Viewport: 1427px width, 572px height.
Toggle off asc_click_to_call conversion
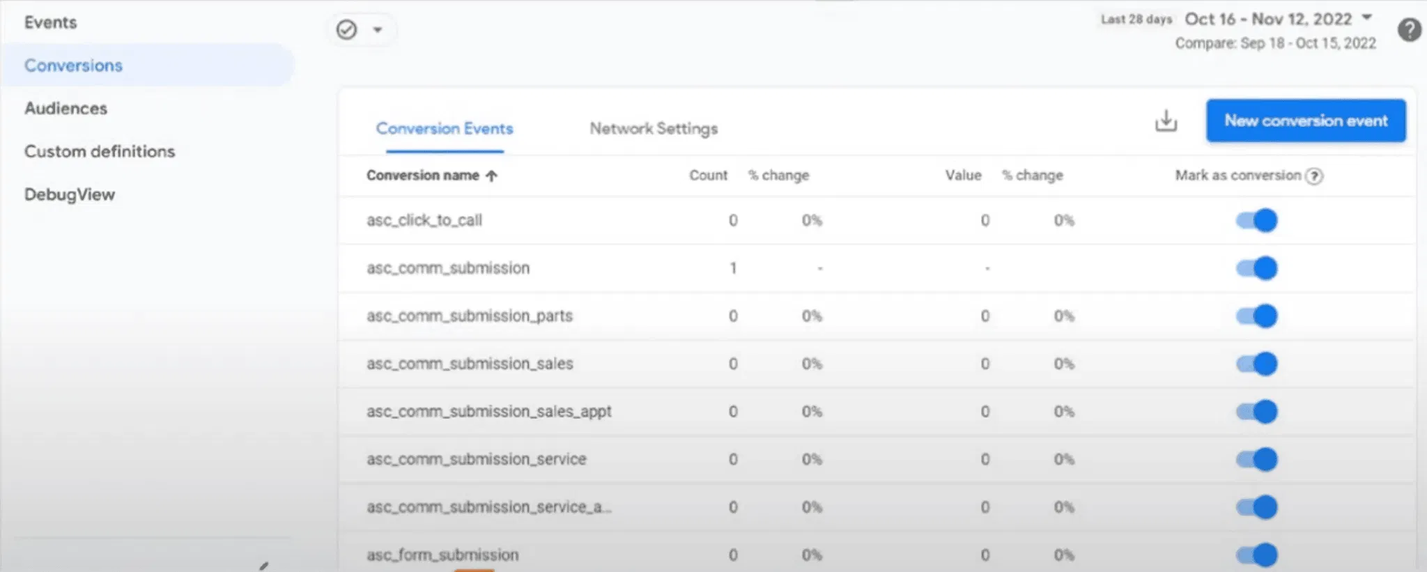point(1256,221)
